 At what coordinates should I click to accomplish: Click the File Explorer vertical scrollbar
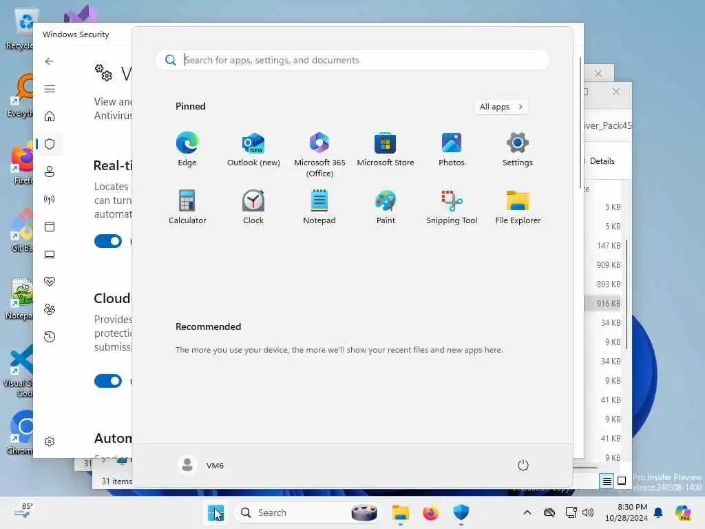point(627,295)
